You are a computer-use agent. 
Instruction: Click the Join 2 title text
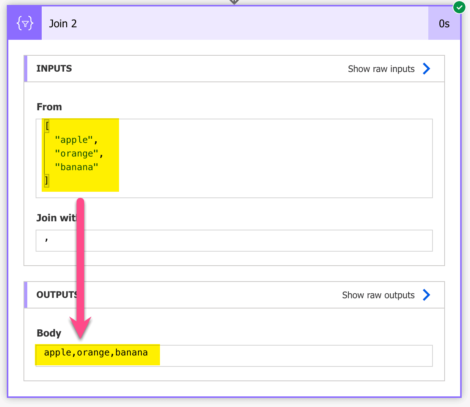point(63,23)
